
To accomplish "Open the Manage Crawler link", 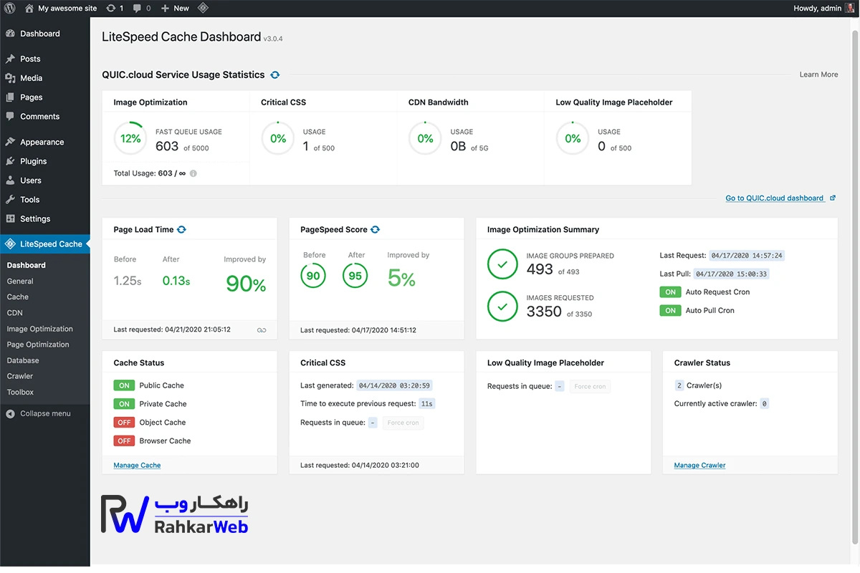I will point(699,466).
